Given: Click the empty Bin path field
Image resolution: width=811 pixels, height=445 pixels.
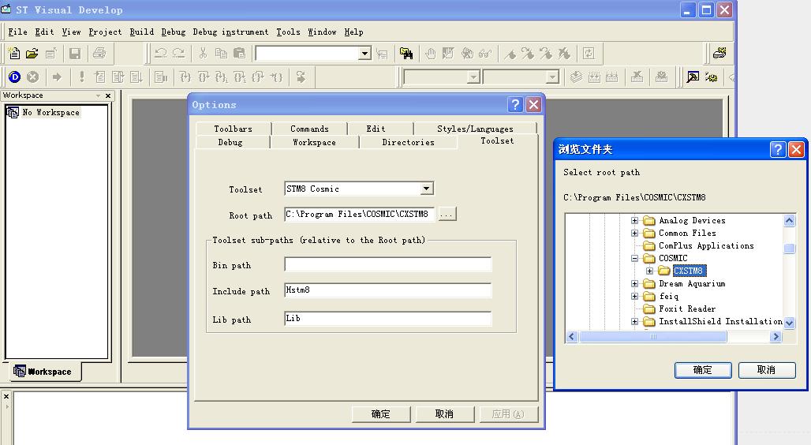Looking at the screenshot, I should 387,264.
